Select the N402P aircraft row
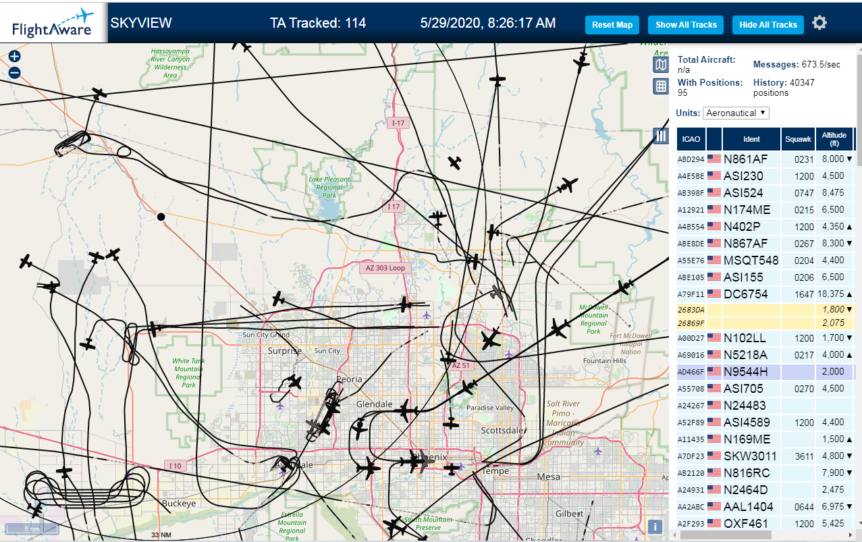This screenshot has width=862, height=542. [765, 227]
